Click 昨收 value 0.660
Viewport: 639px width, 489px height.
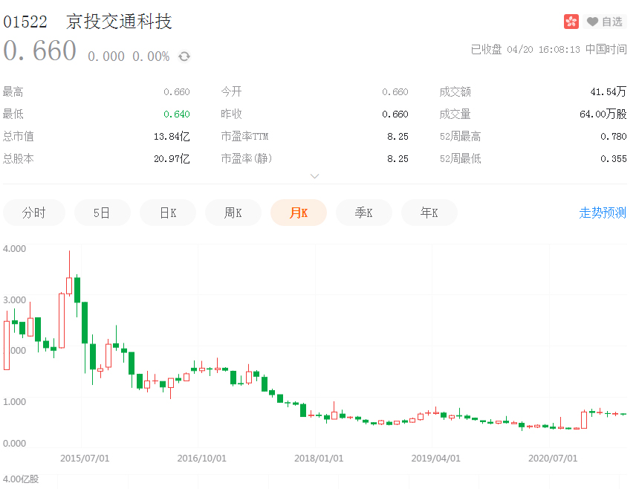395,114
